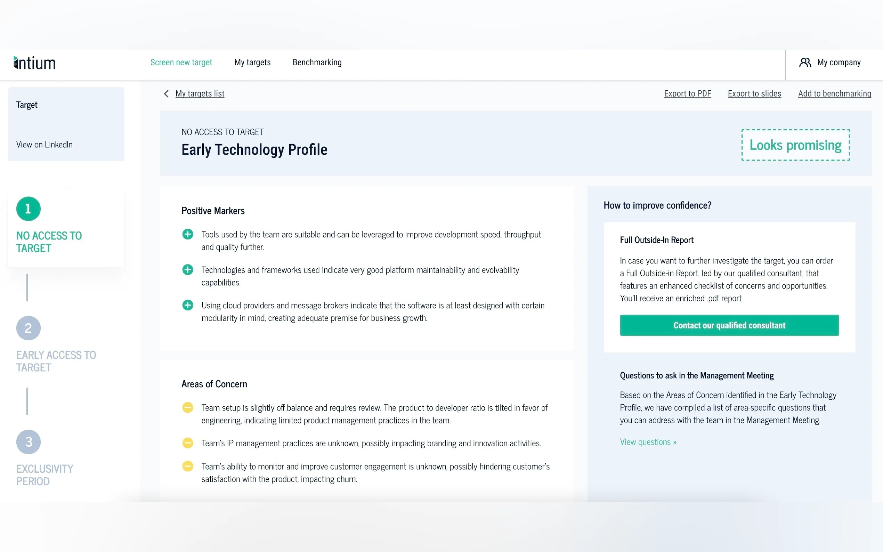
Task: Open the Screen new target tab
Action: [181, 63]
